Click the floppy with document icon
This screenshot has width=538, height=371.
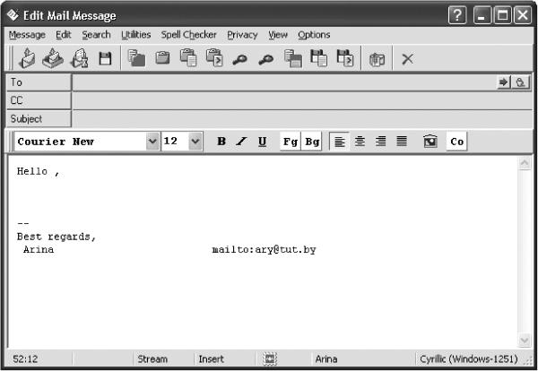(318, 58)
